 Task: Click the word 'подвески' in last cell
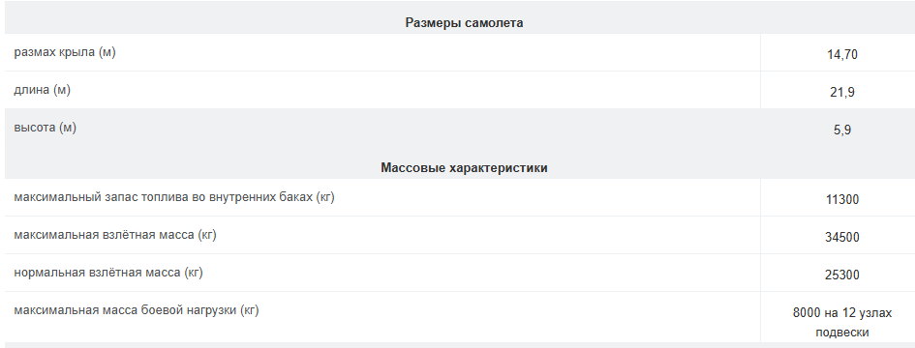click(x=842, y=333)
